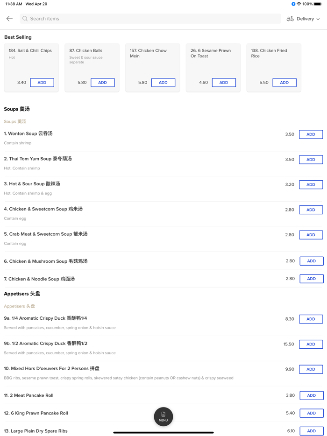Type in the Search items field
The width and height of the screenshot is (327, 436).
point(149,19)
